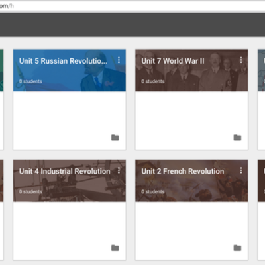265x265 pixels.
Task: Click the browser address bar
Action: 132,6
